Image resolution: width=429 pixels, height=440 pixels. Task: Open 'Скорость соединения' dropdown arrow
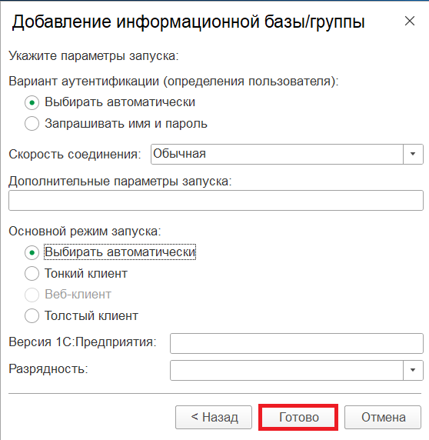(413, 154)
